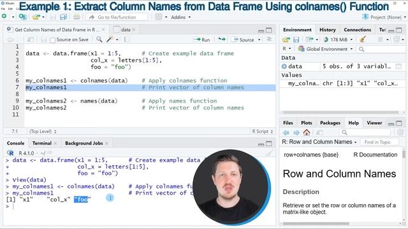The width and height of the screenshot is (408, 229).
Task: Click the Save workspace icon in Environment
Action: [296, 39]
